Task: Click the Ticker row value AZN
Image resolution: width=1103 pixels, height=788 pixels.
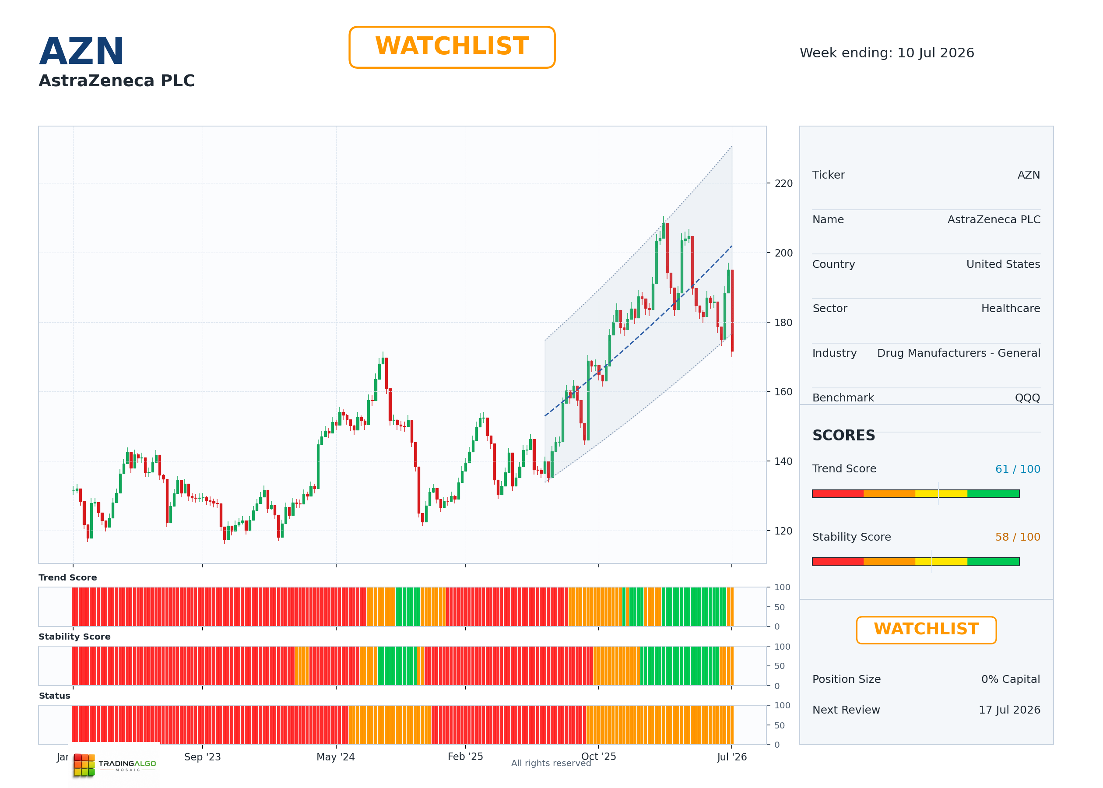Action: tap(1029, 175)
